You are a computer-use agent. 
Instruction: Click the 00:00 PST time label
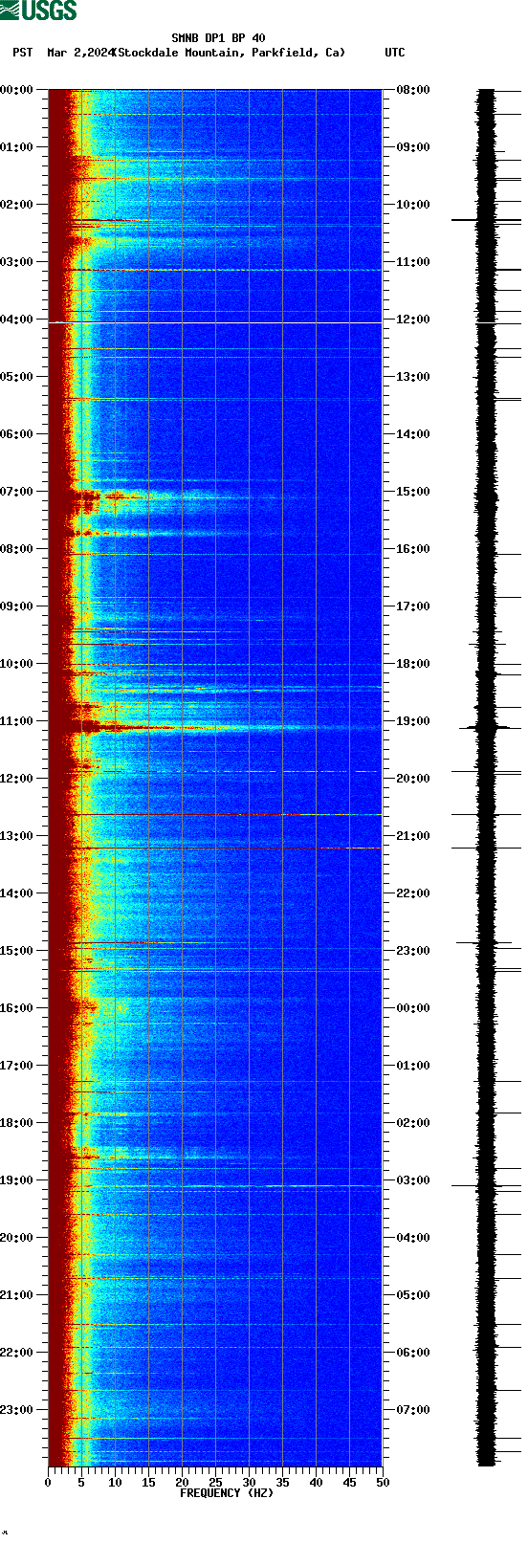16,90
